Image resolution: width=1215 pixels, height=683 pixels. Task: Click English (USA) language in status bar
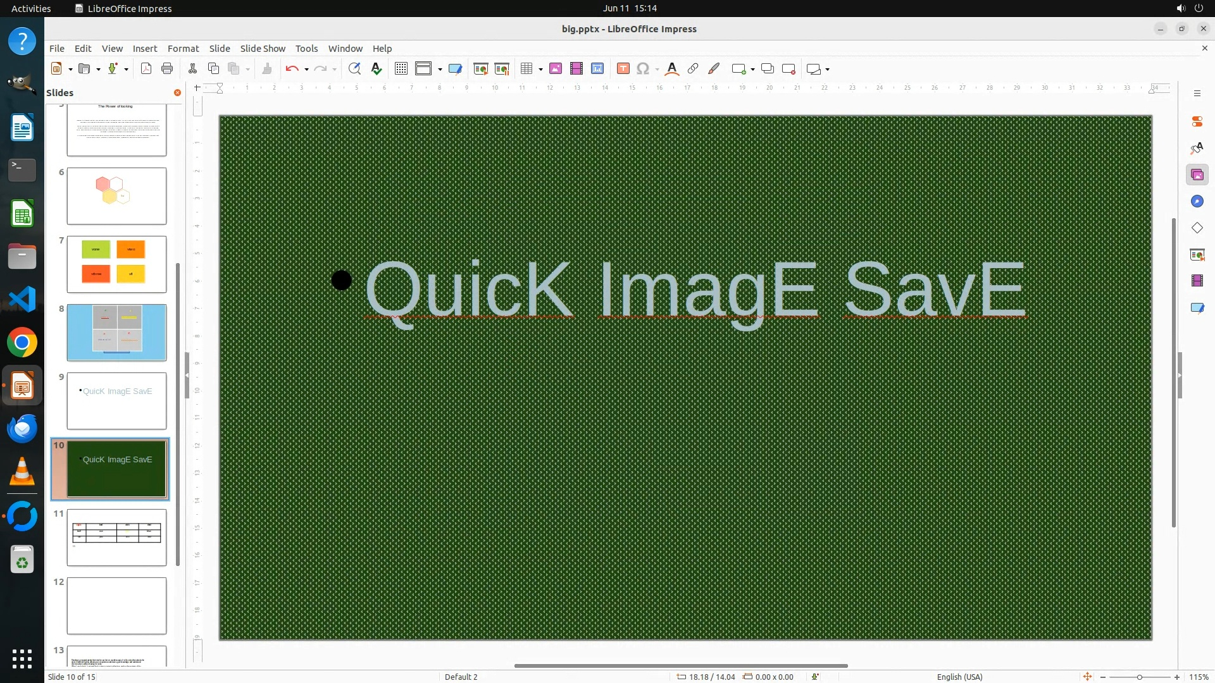(959, 677)
